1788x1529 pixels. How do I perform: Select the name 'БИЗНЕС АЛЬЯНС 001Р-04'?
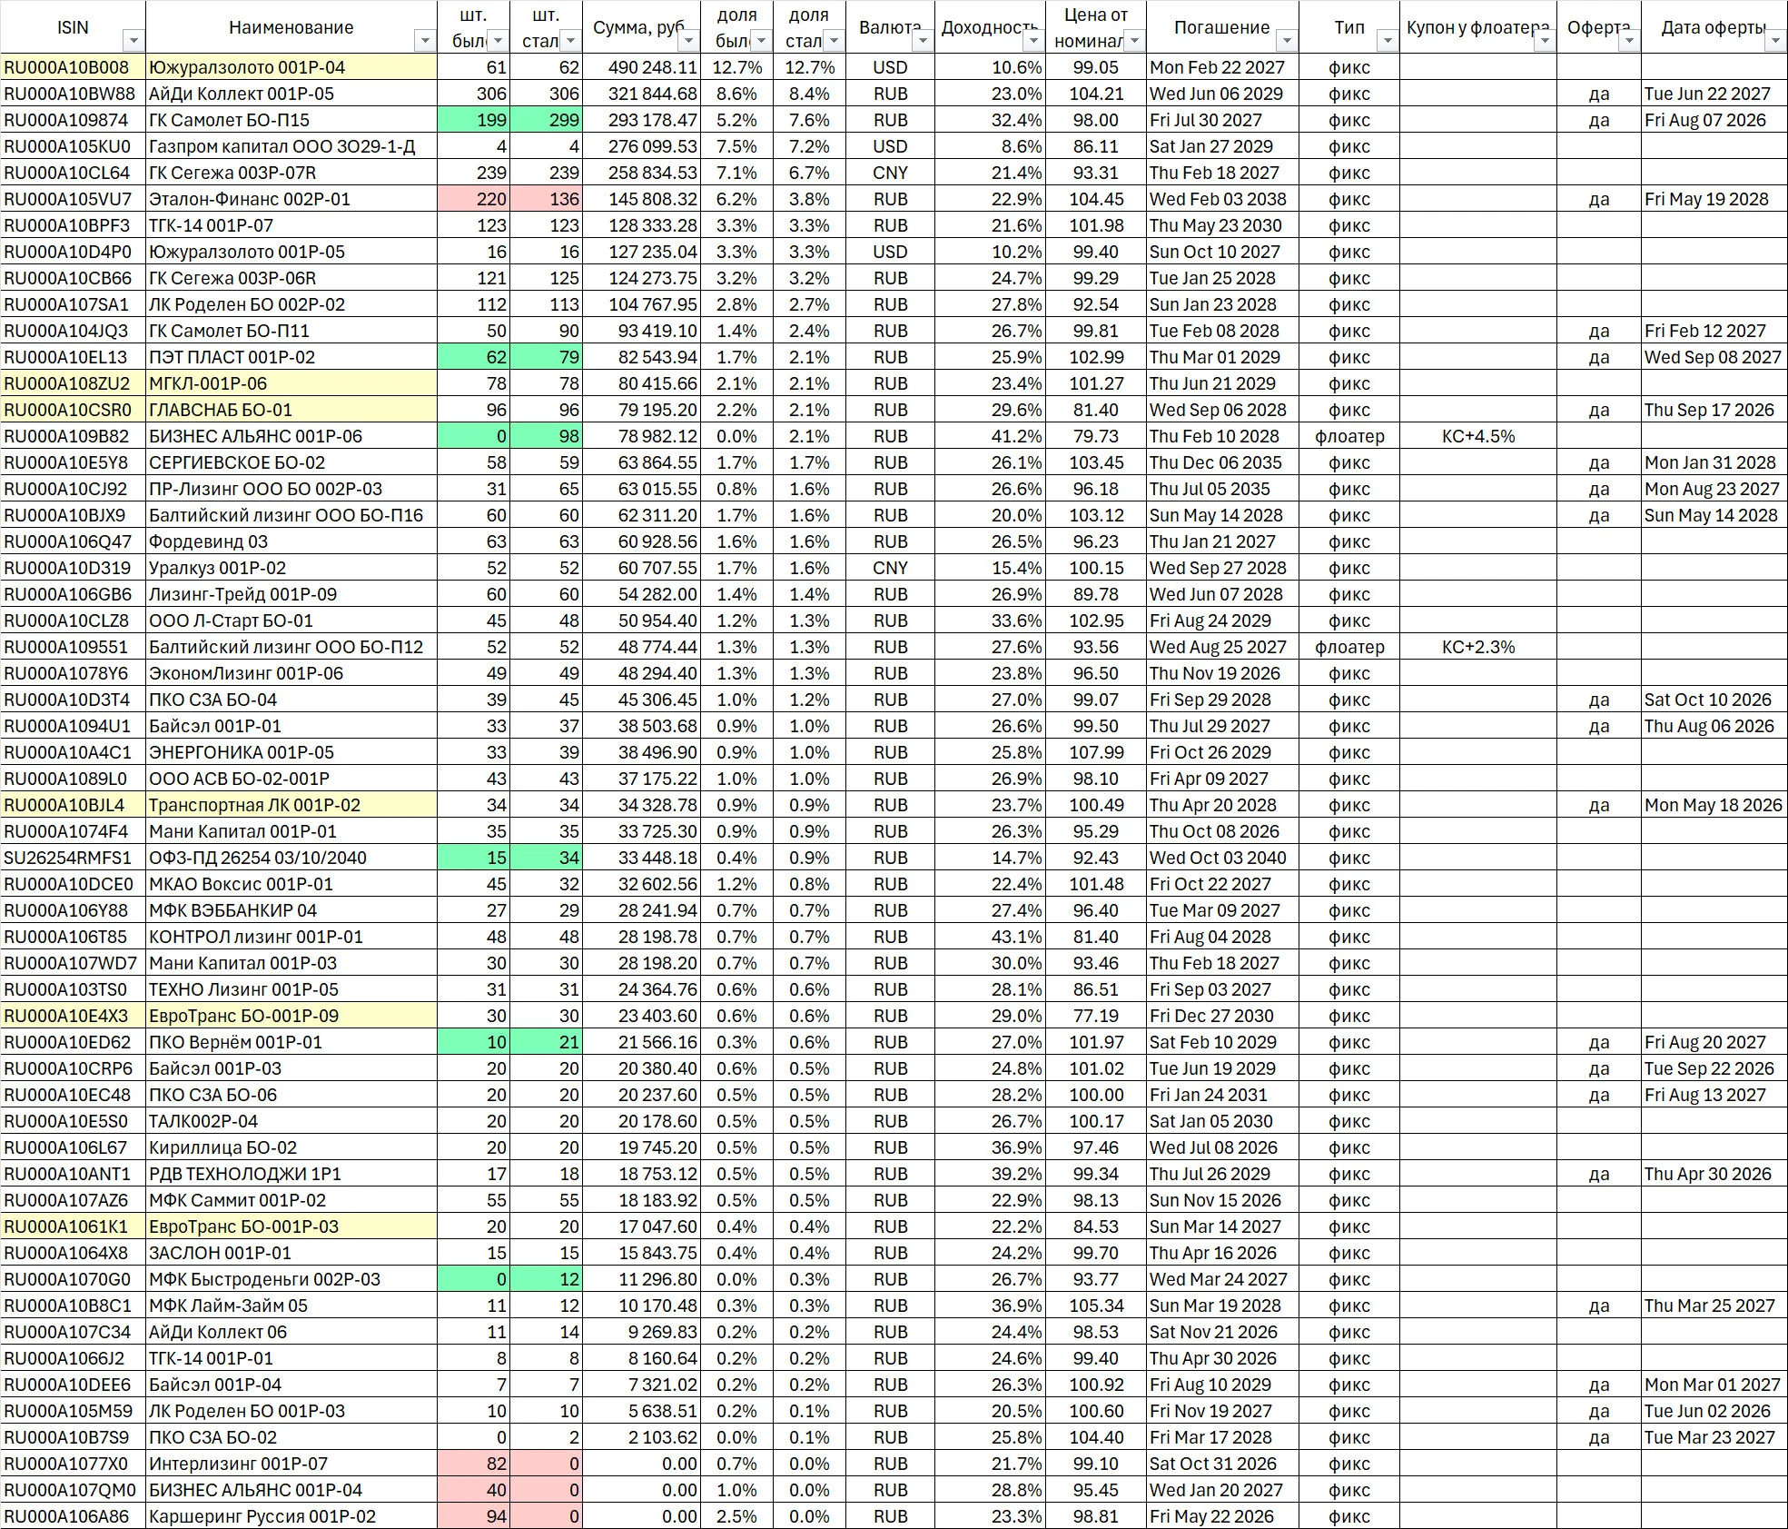pos(291,1490)
